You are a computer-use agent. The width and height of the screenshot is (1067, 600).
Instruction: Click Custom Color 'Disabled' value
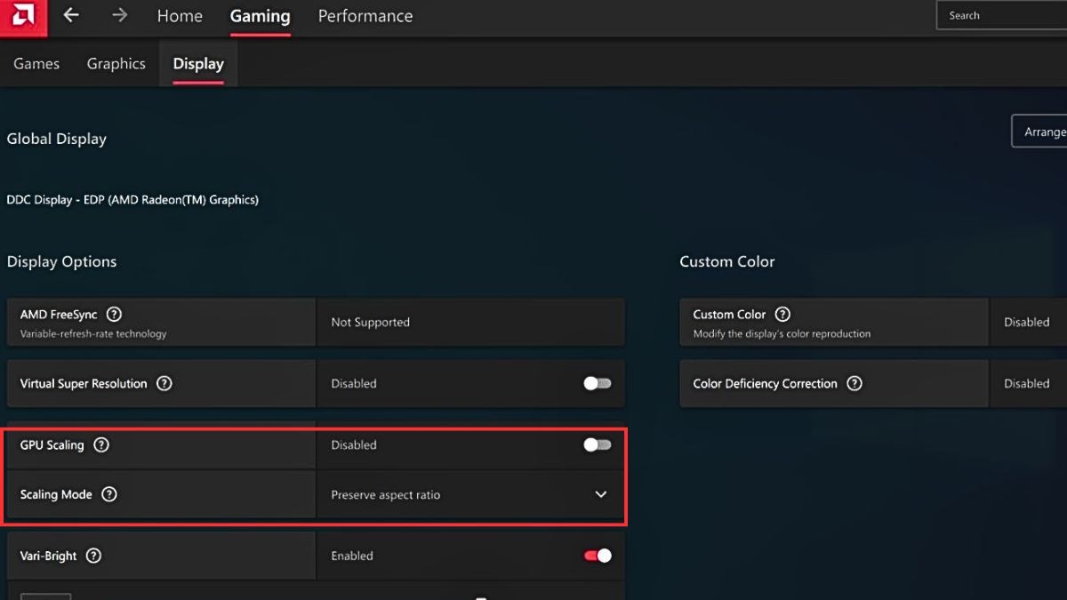point(1027,323)
